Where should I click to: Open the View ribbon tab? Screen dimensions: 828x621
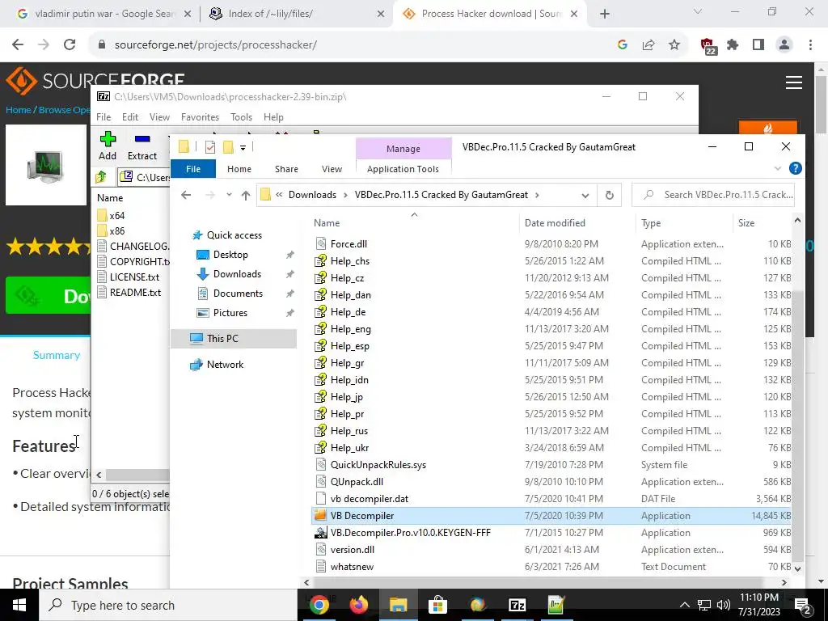[x=332, y=169]
